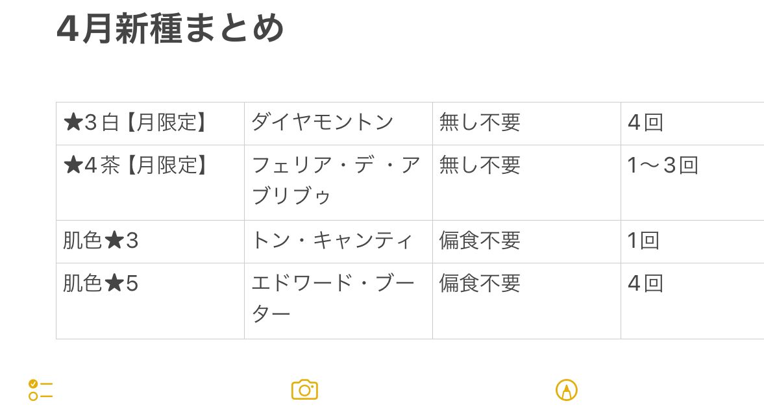Click the last-row 偏食不要 cell

[x=526, y=301]
